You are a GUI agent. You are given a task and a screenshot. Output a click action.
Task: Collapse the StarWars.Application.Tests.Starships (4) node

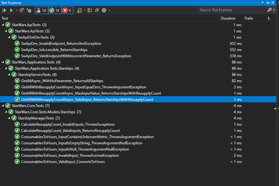[6, 68]
